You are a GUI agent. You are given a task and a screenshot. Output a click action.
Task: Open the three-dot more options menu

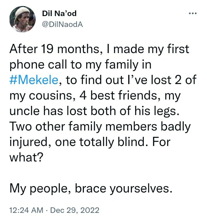point(193,13)
